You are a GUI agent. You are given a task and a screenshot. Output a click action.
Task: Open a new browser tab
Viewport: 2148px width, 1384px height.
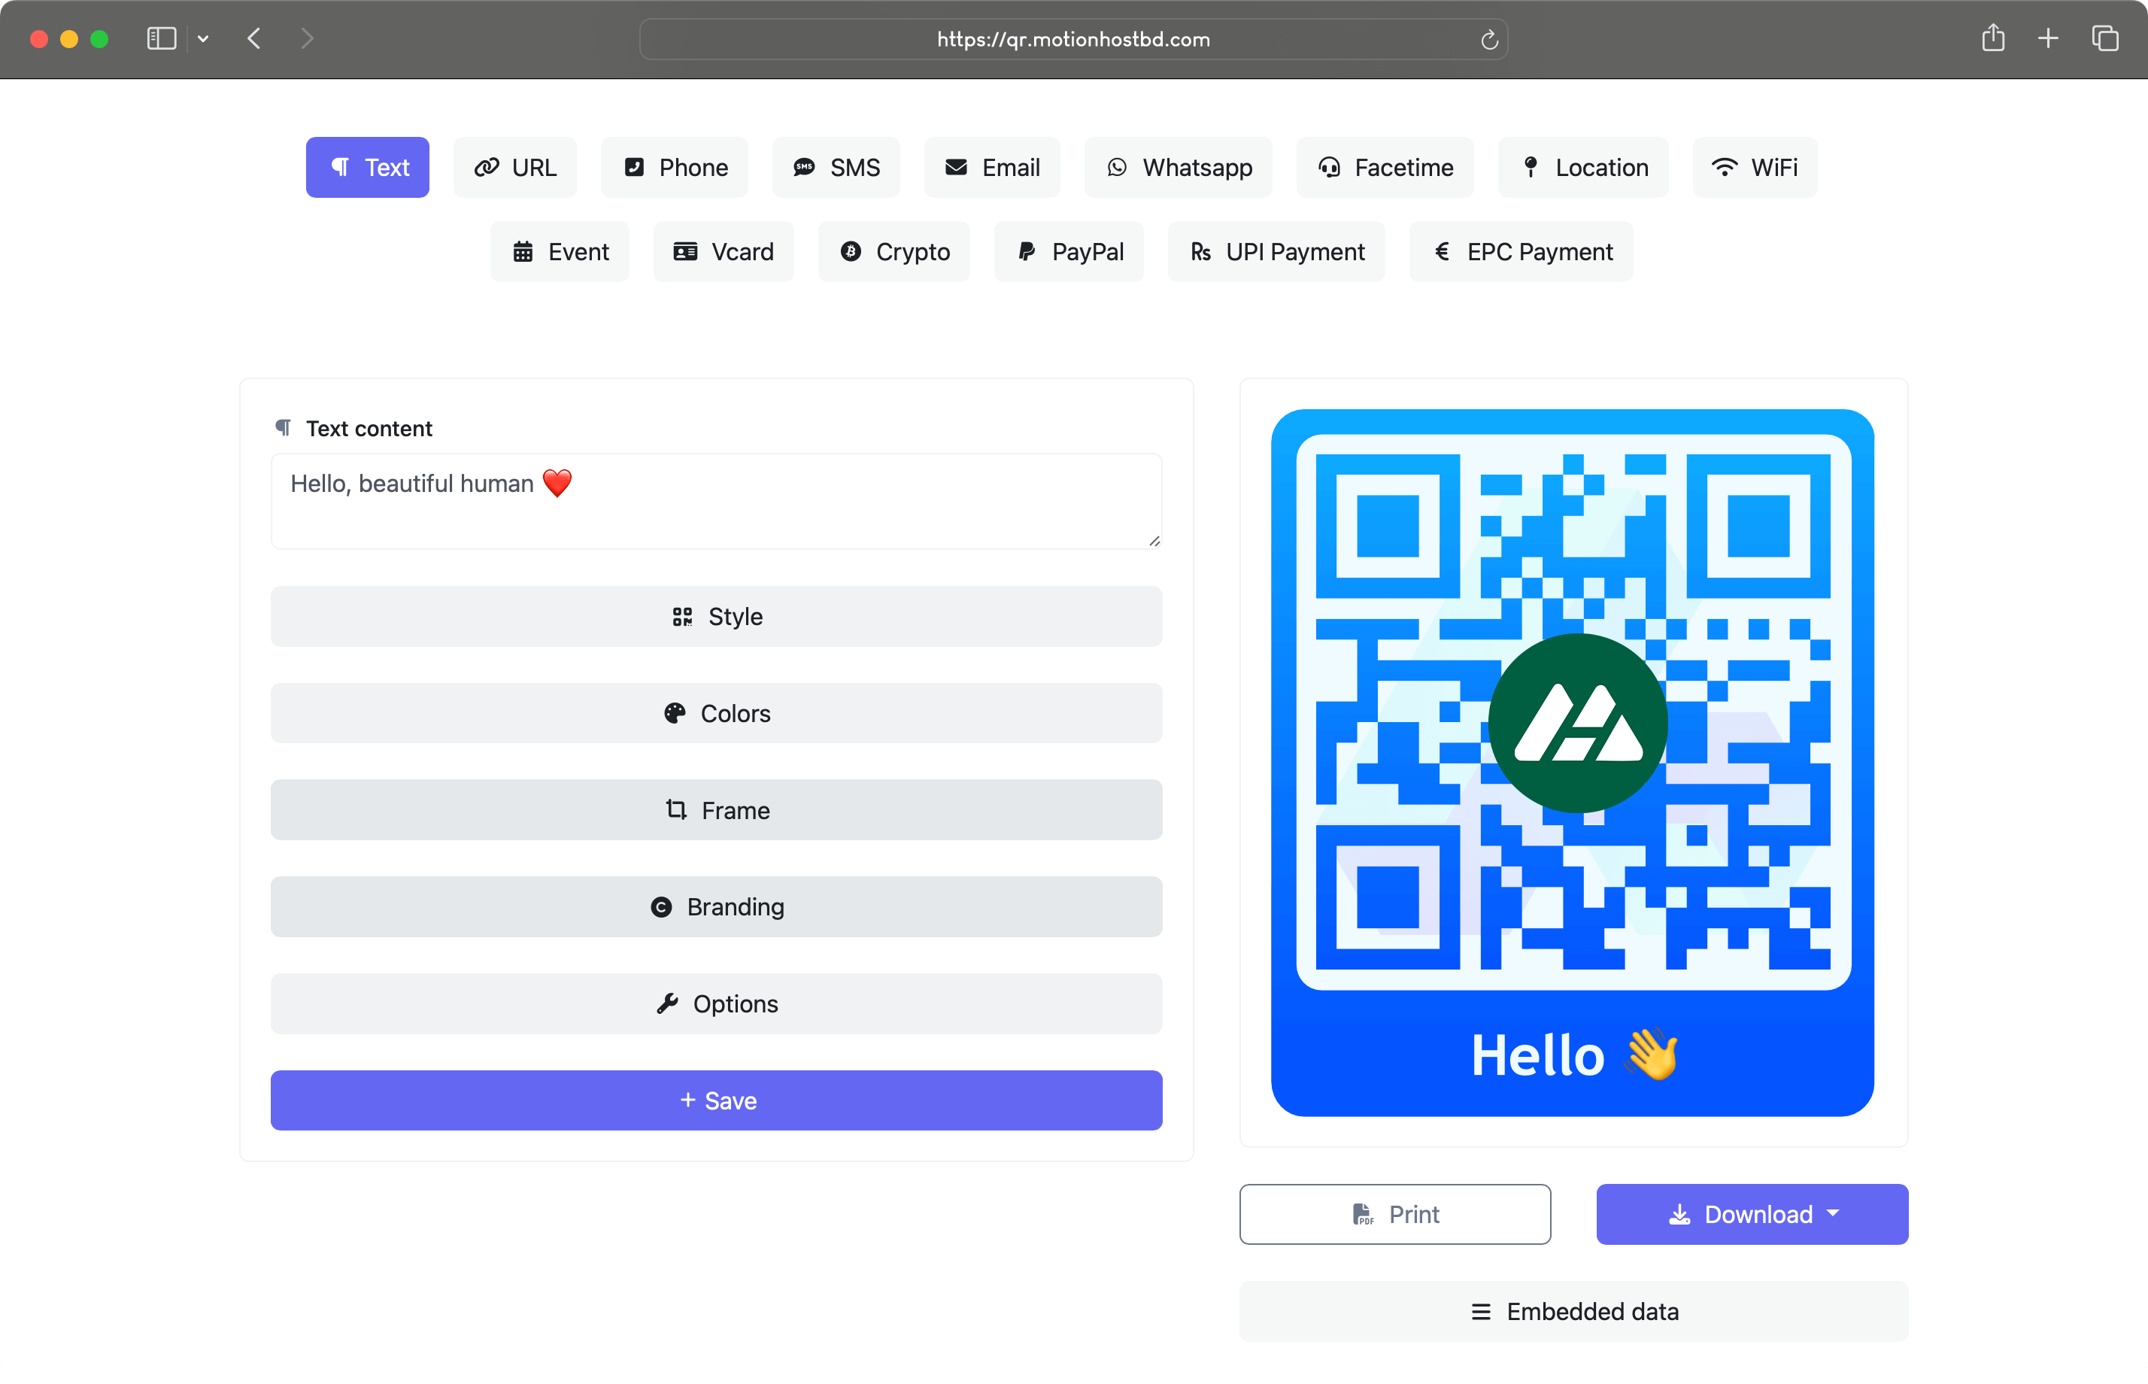pos(2047,38)
